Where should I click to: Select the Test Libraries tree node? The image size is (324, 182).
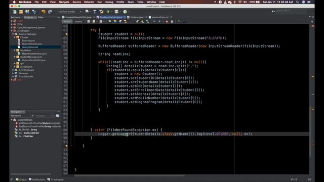[x=26, y=76]
